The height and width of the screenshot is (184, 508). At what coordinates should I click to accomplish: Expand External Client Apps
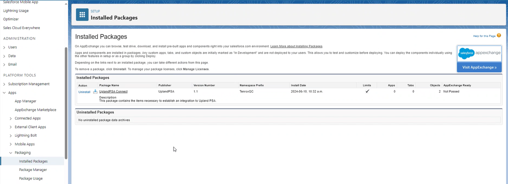pos(11,127)
